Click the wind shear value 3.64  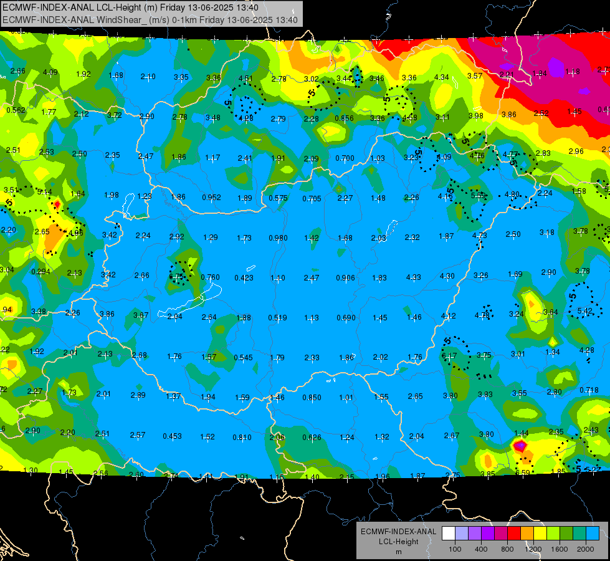tap(550, 312)
